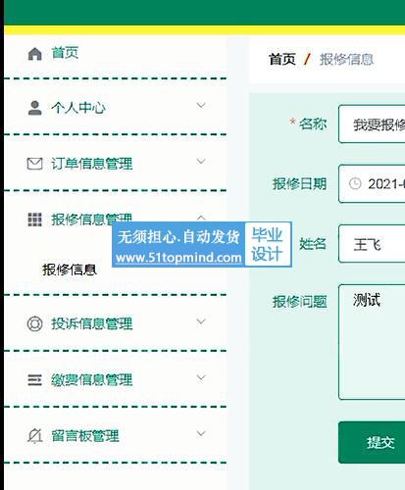Collapse the 报修信息管理 chevron
Screen dimensions: 405x490
pyautogui.click(x=201, y=217)
